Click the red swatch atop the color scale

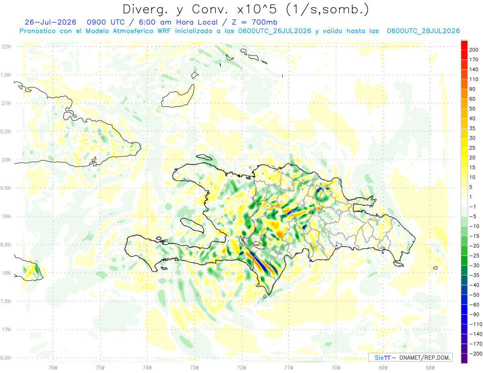[464, 45]
